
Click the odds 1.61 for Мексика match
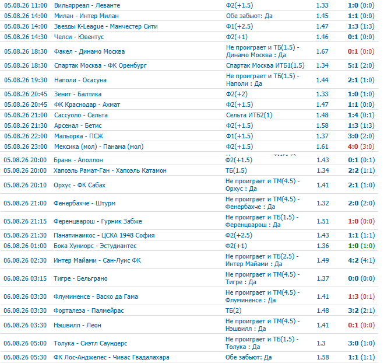coord(322,147)
